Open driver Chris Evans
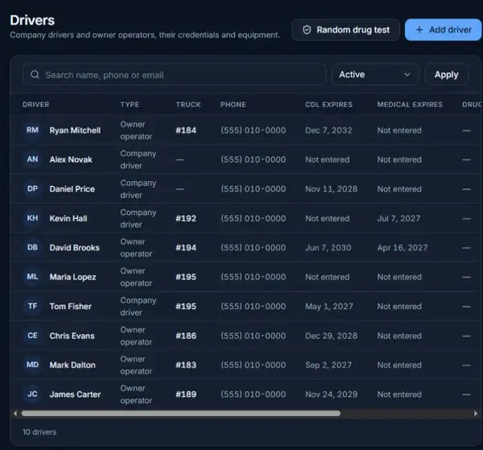 (72, 336)
